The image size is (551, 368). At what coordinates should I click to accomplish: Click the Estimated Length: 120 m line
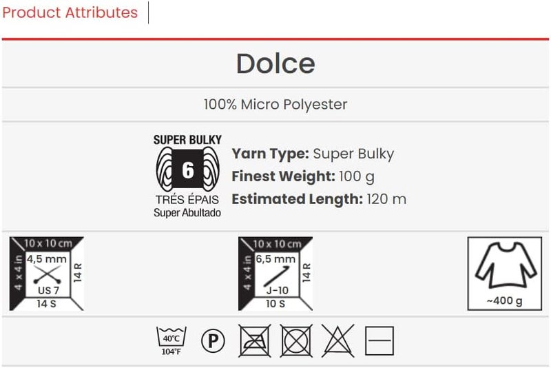click(x=319, y=199)
